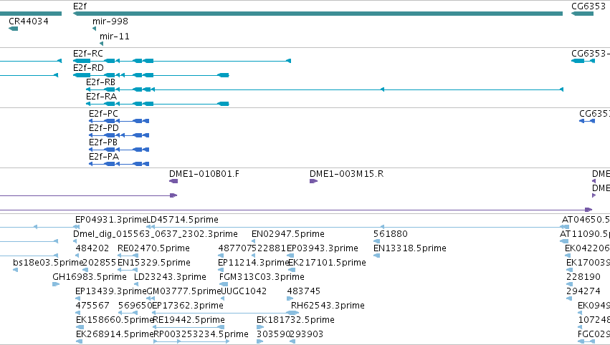The height and width of the screenshot is (345, 610).
Task: Select EST EP03943.3prime
Action: 323,248
